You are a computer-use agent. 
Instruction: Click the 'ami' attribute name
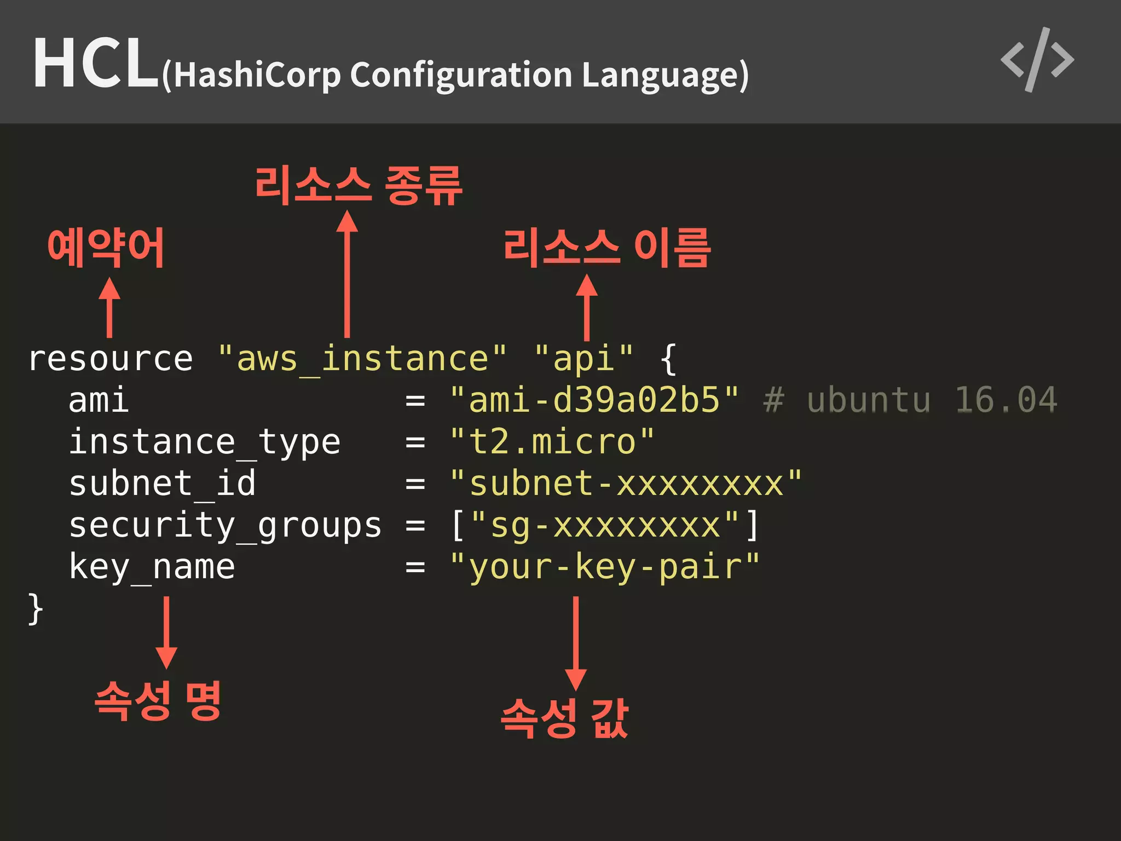tap(99, 400)
